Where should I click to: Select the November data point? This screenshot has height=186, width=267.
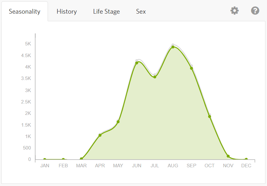[x=228, y=156]
